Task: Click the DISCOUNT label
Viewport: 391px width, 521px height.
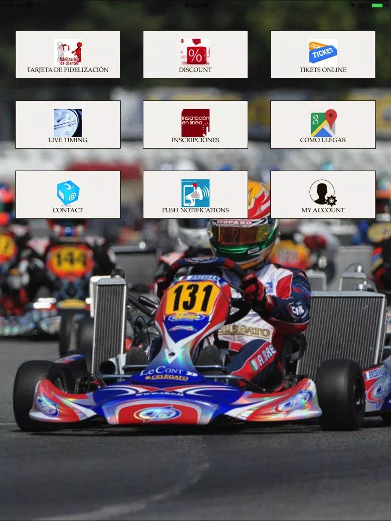Action: pyautogui.click(x=195, y=70)
